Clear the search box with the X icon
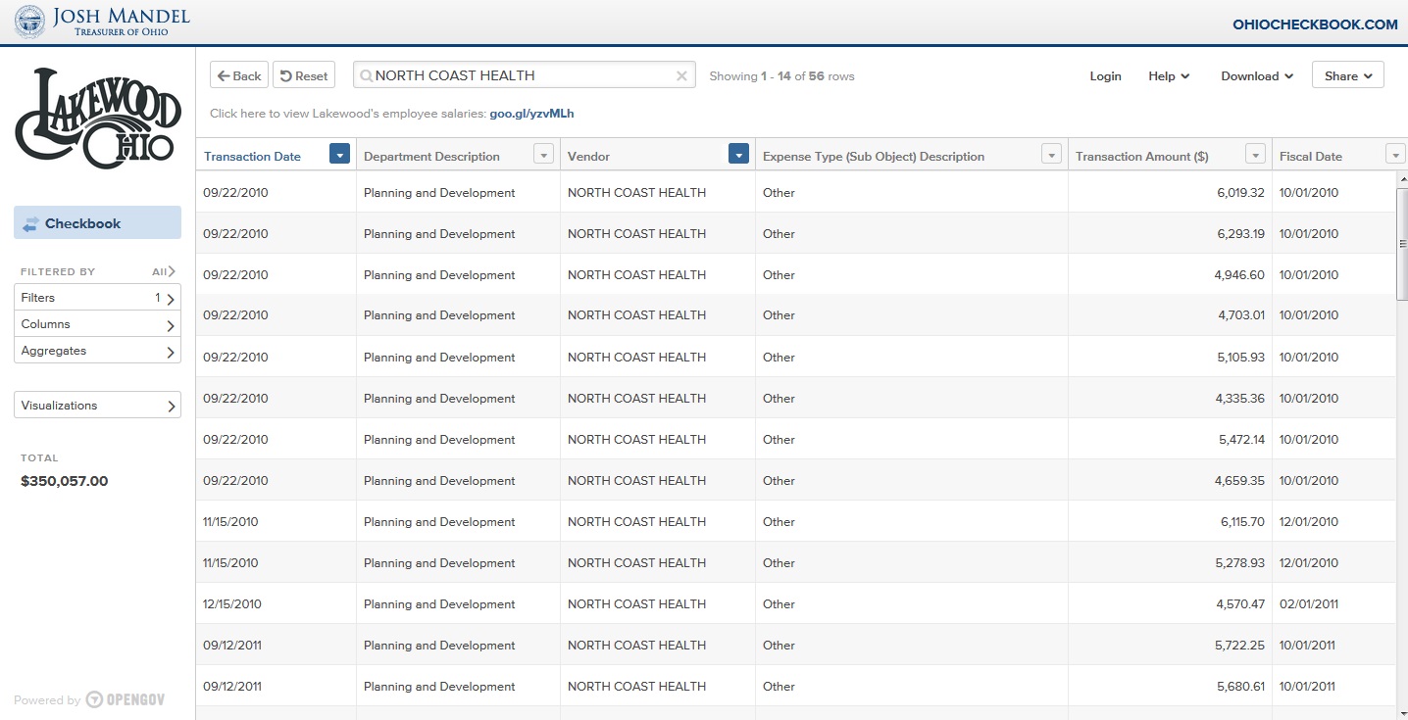The width and height of the screenshot is (1408, 720). click(681, 76)
